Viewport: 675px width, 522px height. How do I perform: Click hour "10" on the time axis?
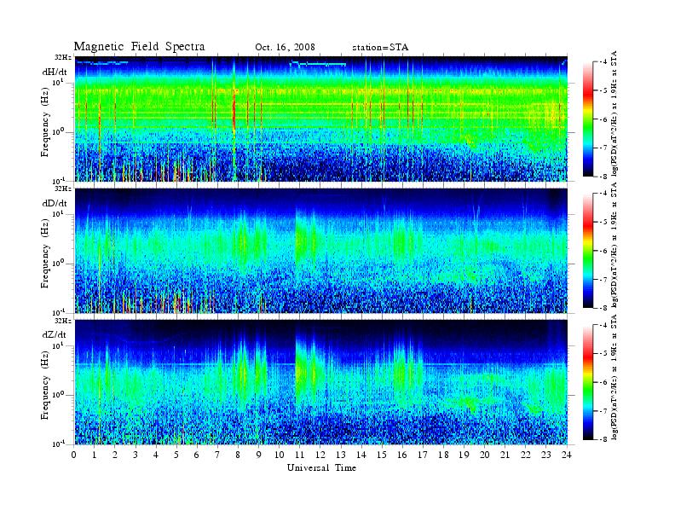[280, 455]
